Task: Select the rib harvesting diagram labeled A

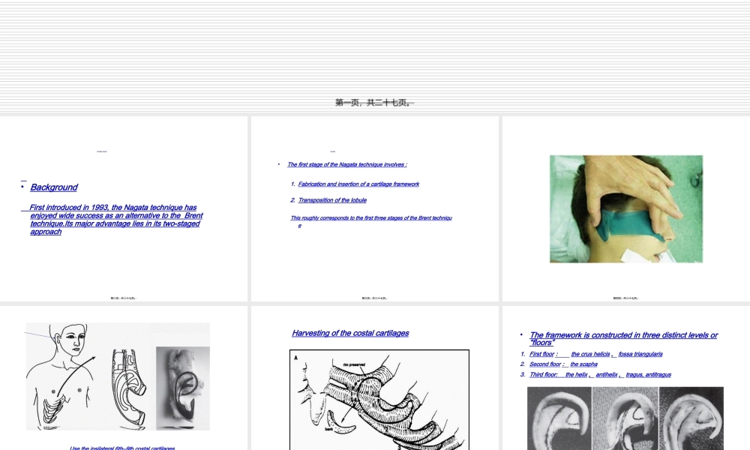Action: tap(379, 400)
